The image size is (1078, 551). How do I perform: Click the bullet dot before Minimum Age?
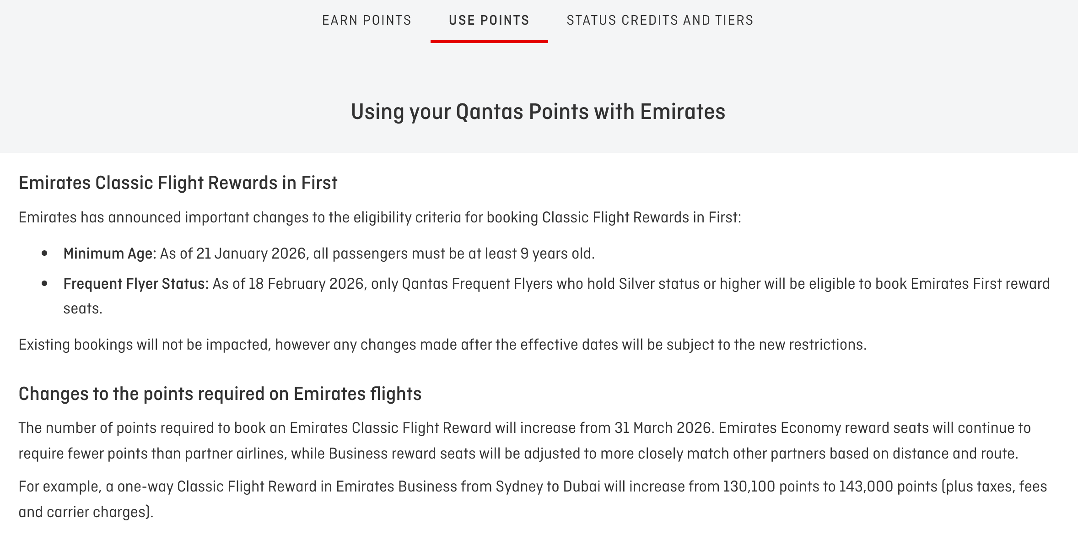(x=44, y=254)
